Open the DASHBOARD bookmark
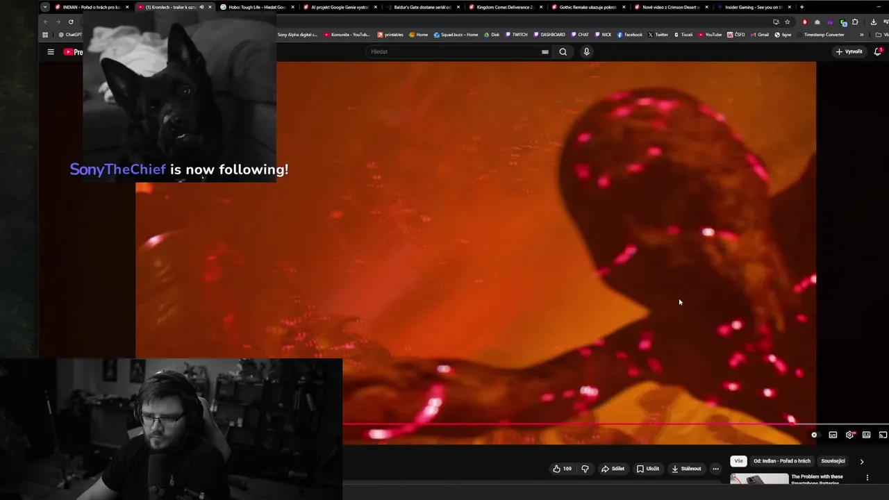Image resolution: width=889 pixels, height=500 pixels. [549, 35]
